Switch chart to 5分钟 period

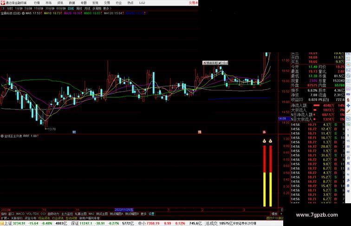coord(28,8)
